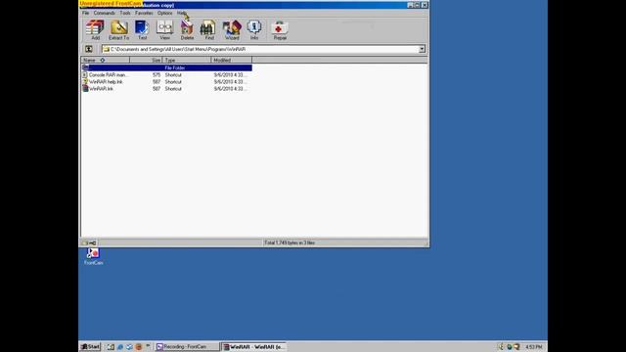Image resolution: width=626 pixels, height=352 pixels.
Task: Select the Console RAR manual row name
Action: pos(108,75)
